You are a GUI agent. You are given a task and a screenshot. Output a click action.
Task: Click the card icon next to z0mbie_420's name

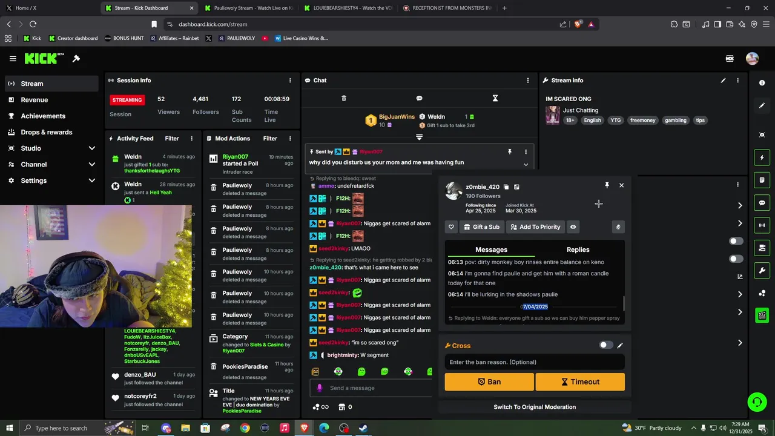coord(516,187)
